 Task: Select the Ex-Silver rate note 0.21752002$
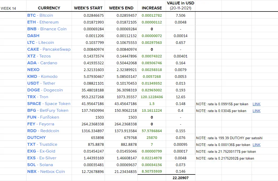225,158
